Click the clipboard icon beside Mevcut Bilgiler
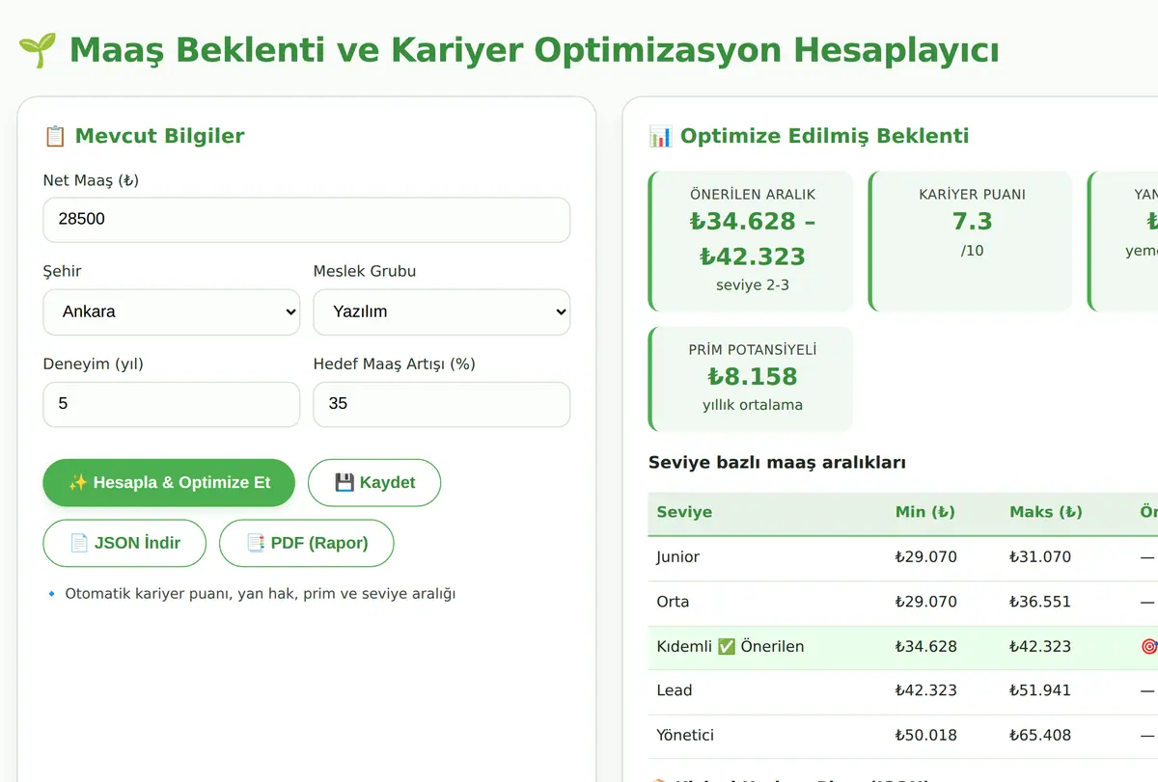This screenshot has width=1158, height=782. pos(55,136)
